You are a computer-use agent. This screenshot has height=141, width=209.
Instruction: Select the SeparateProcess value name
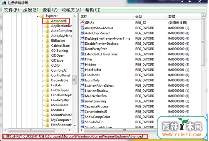coord(97,106)
